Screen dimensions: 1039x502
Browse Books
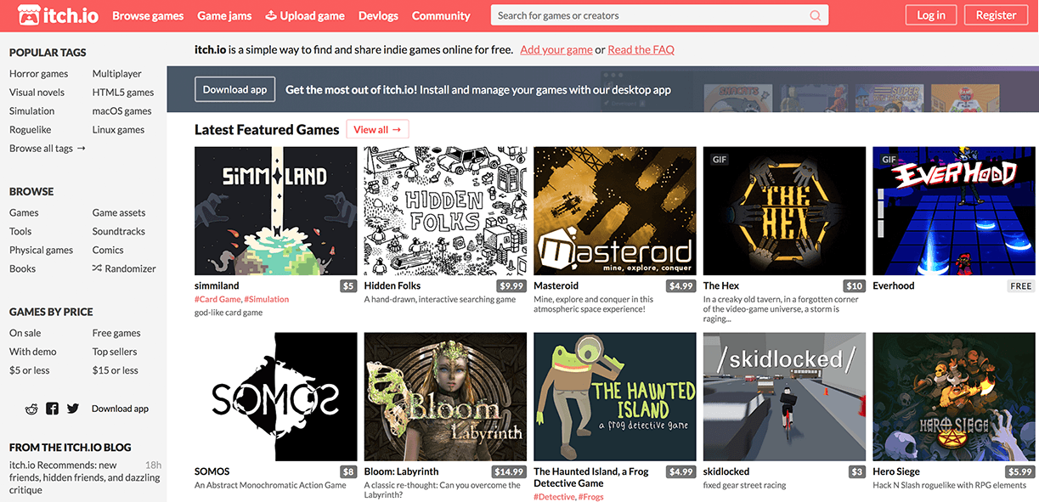[x=22, y=269]
